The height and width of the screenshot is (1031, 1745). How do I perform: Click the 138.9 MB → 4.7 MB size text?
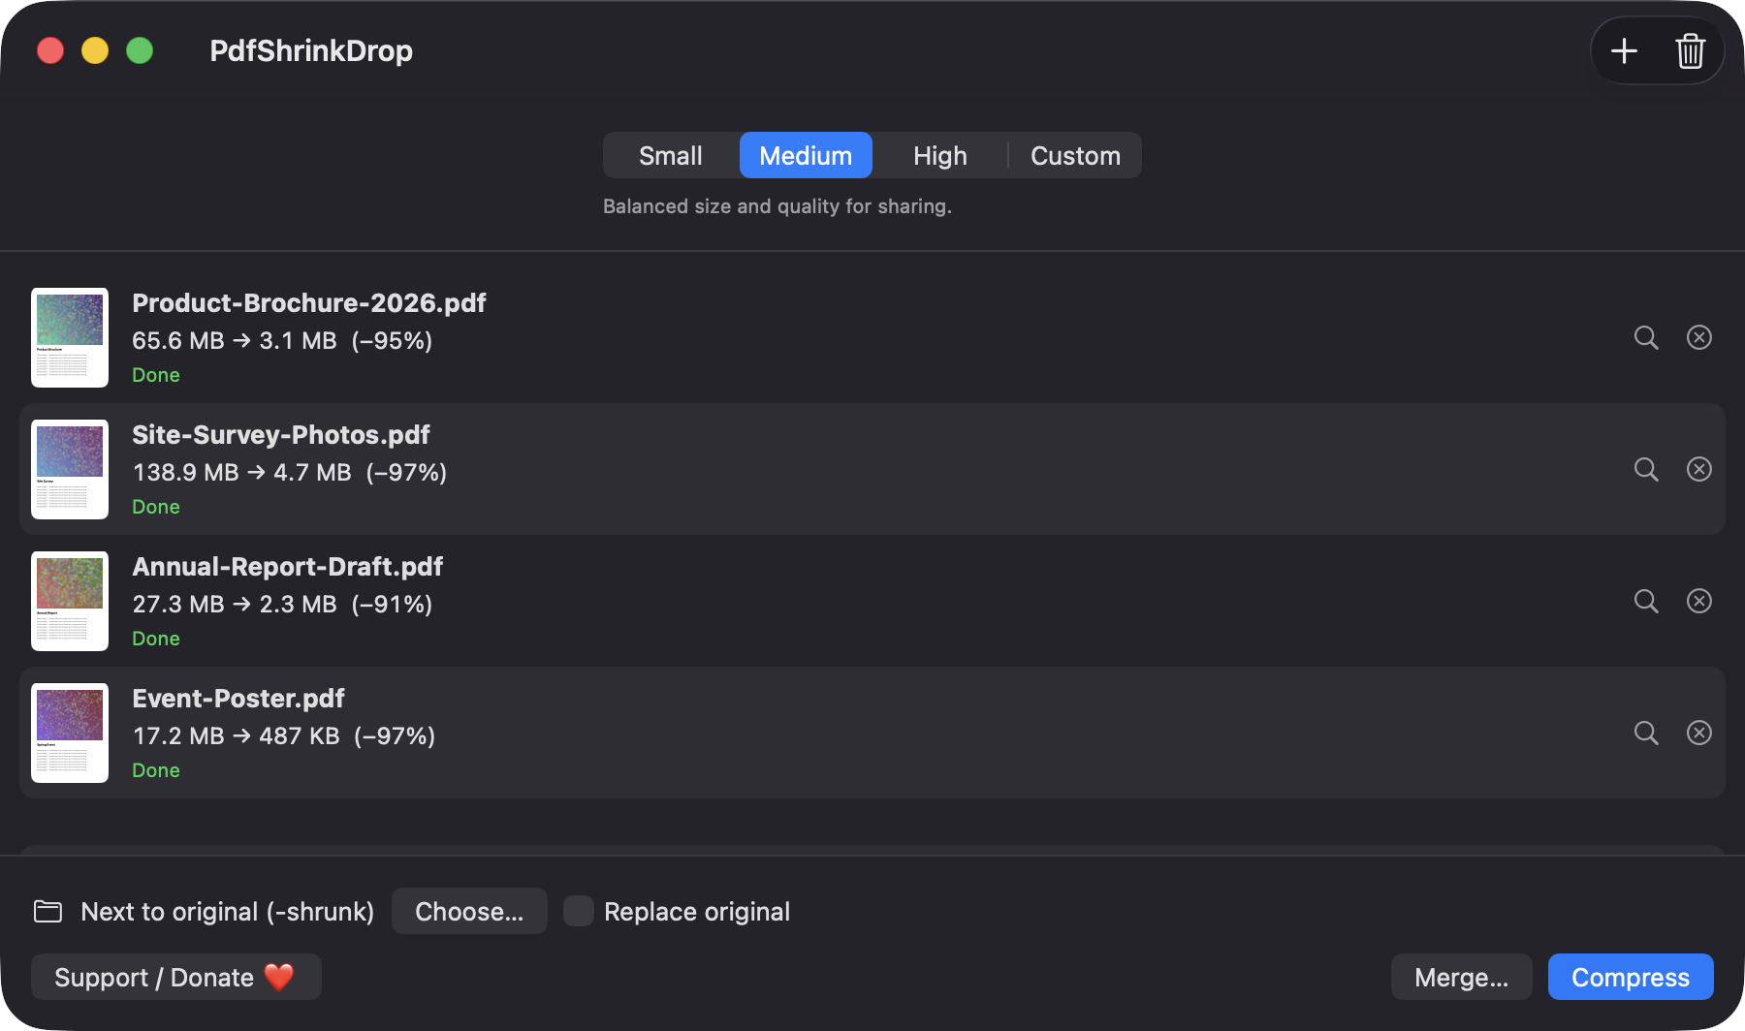point(241,473)
